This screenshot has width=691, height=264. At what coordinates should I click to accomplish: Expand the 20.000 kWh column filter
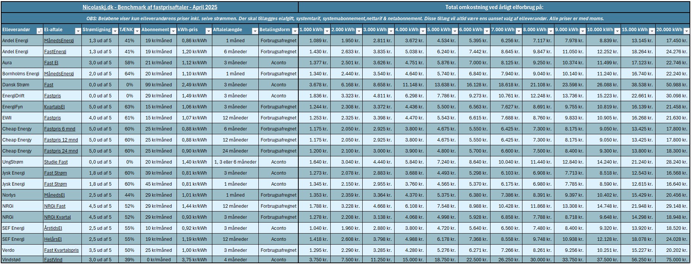[x=686, y=31]
